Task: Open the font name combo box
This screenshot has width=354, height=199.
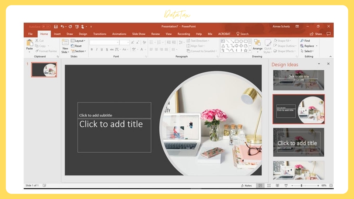Action: [104, 42]
